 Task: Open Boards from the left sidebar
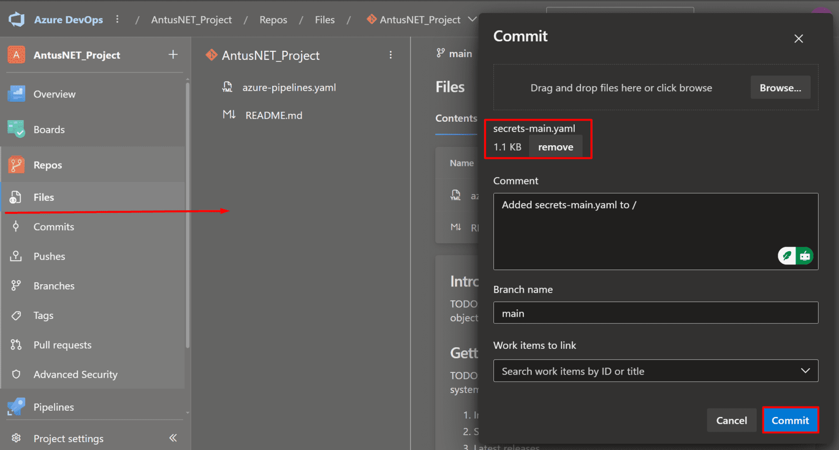pyautogui.click(x=49, y=130)
